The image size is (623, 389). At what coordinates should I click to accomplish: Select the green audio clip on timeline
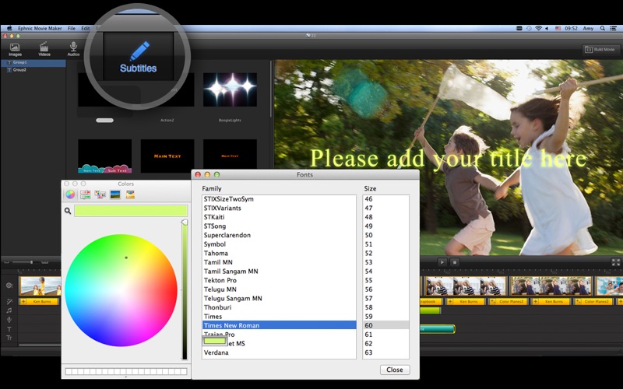(x=431, y=310)
